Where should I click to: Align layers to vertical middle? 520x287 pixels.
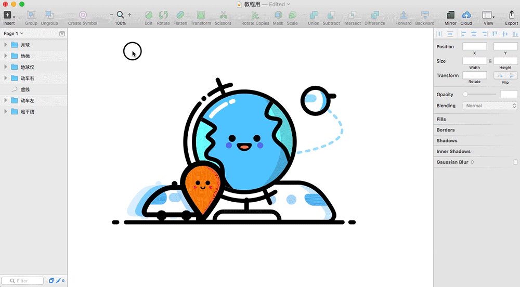click(505, 34)
